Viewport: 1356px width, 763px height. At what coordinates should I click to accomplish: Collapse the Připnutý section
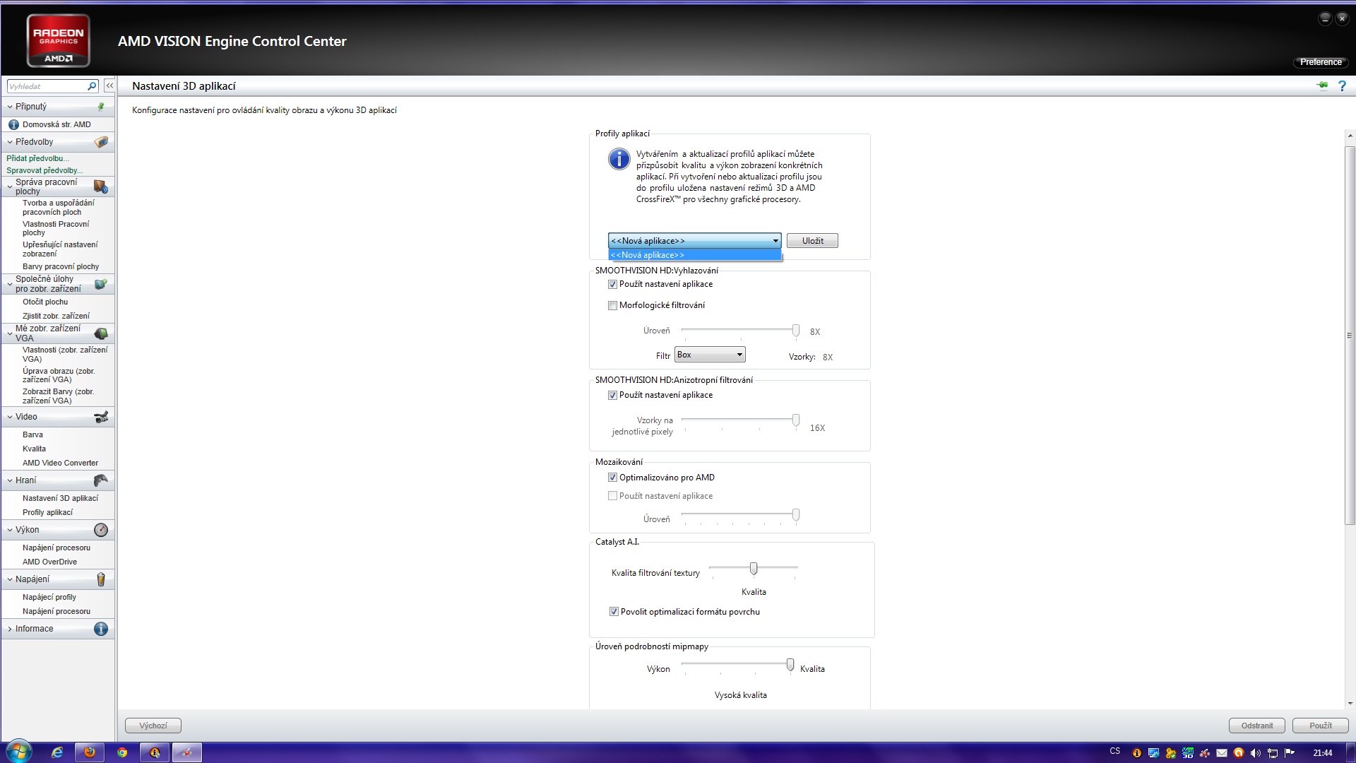tap(10, 107)
